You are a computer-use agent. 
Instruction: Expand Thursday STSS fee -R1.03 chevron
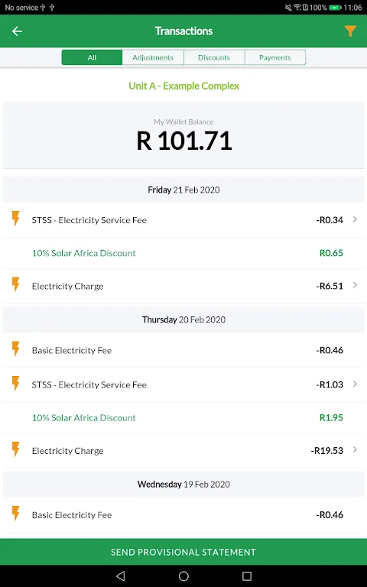355,384
